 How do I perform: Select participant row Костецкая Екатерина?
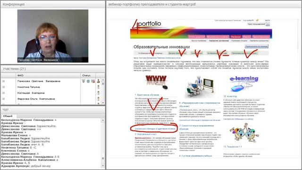click(x=50, y=93)
